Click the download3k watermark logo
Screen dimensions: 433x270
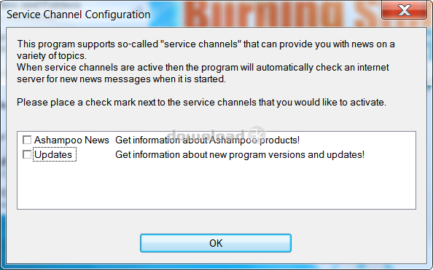coord(216,135)
